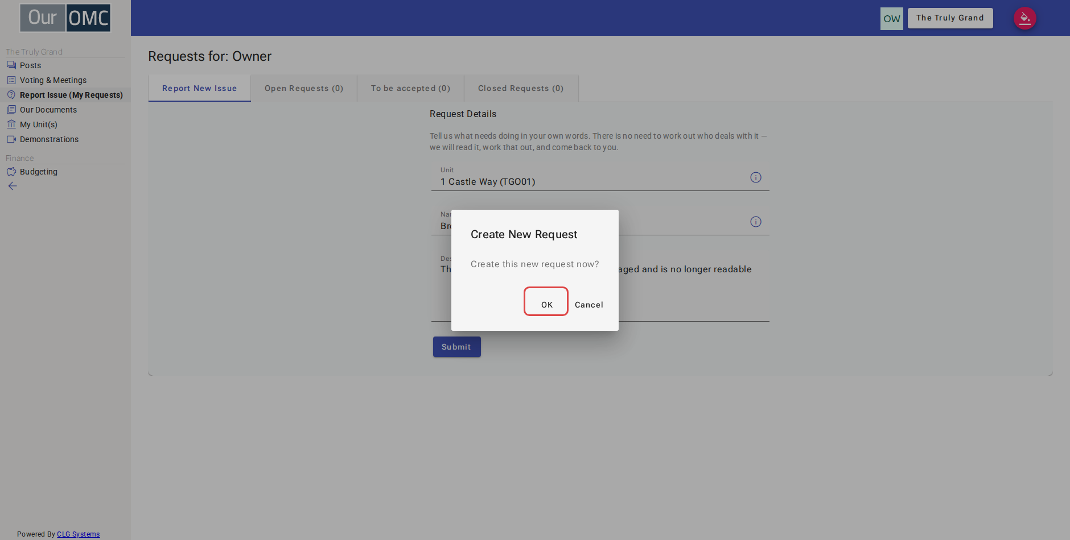Go to Voting & Meetings

tap(53, 80)
